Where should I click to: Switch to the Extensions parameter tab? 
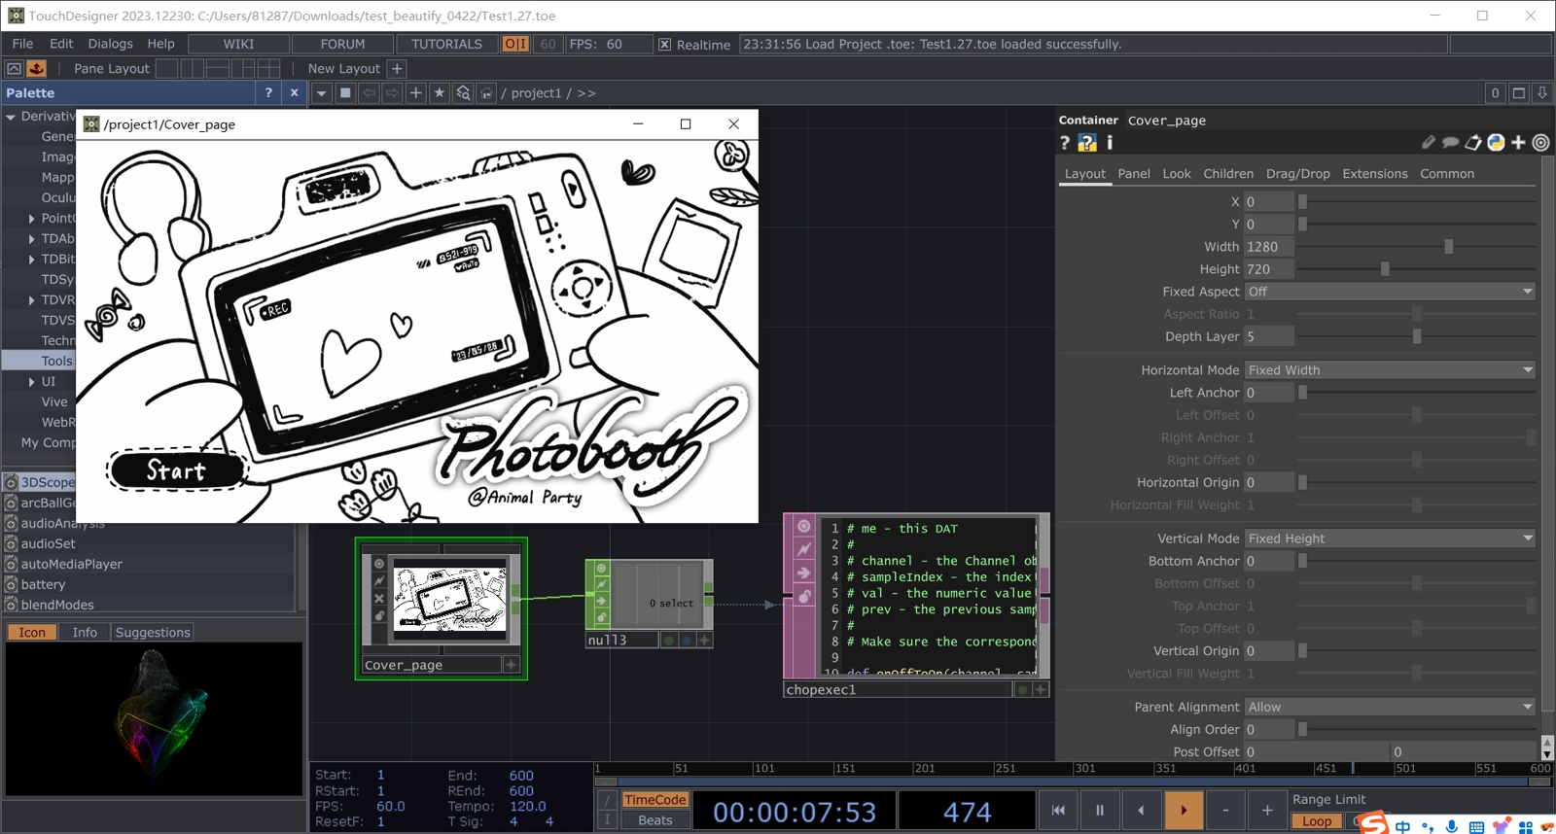coord(1374,174)
